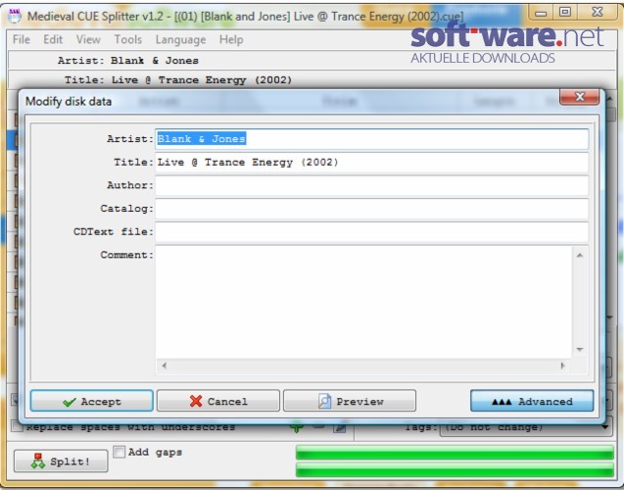
Task: Maximize the Medieval CUE Splitter window
Action: [x=564, y=12]
